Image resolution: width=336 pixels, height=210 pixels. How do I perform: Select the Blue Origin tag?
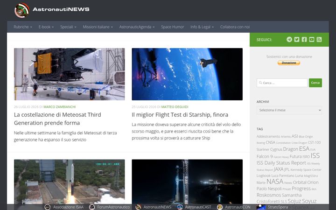(306, 137)
